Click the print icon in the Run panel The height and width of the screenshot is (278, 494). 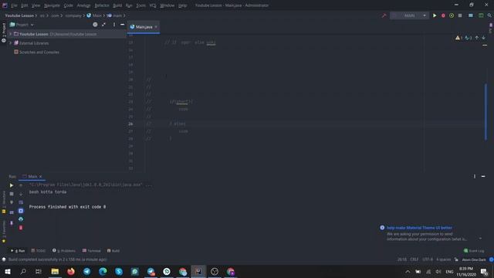click(21, 219)
